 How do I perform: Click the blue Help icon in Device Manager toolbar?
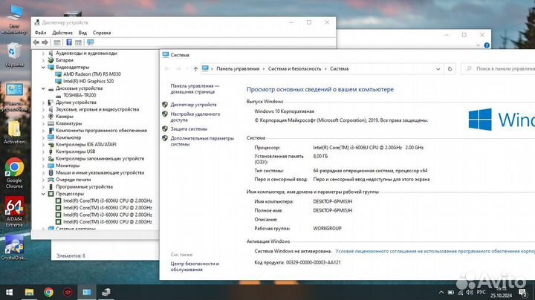69,42
